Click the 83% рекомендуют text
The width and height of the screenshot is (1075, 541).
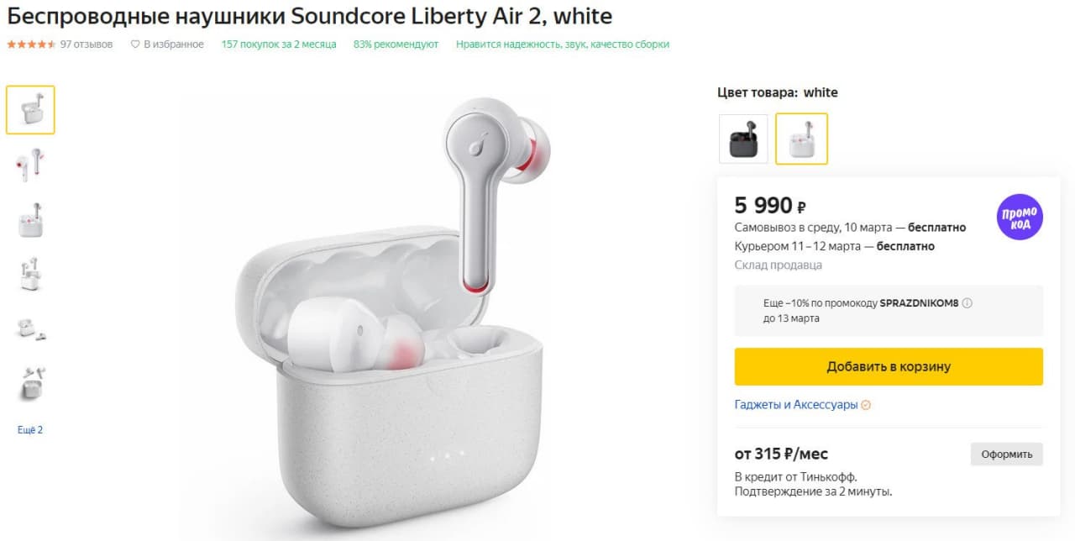tap(396, 45)
